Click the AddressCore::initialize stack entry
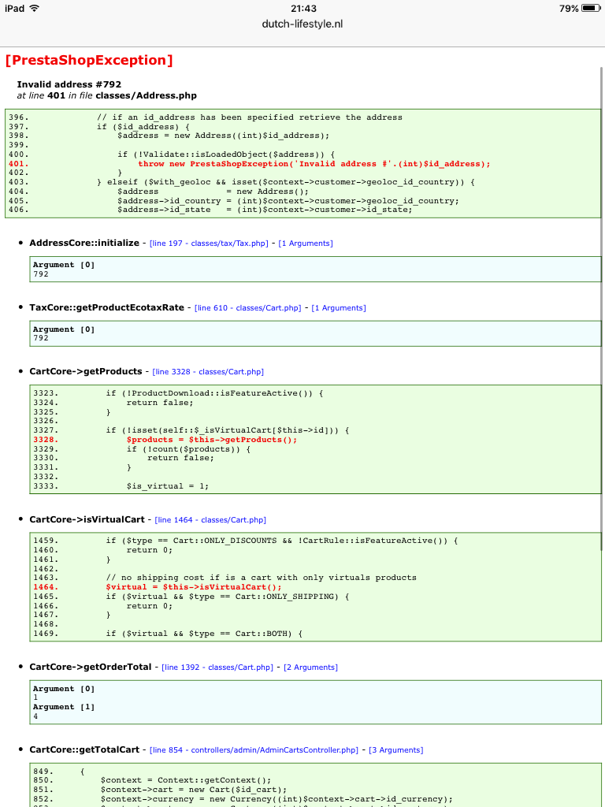This screenshot has height=807, width=605. (x=84, y=243)
